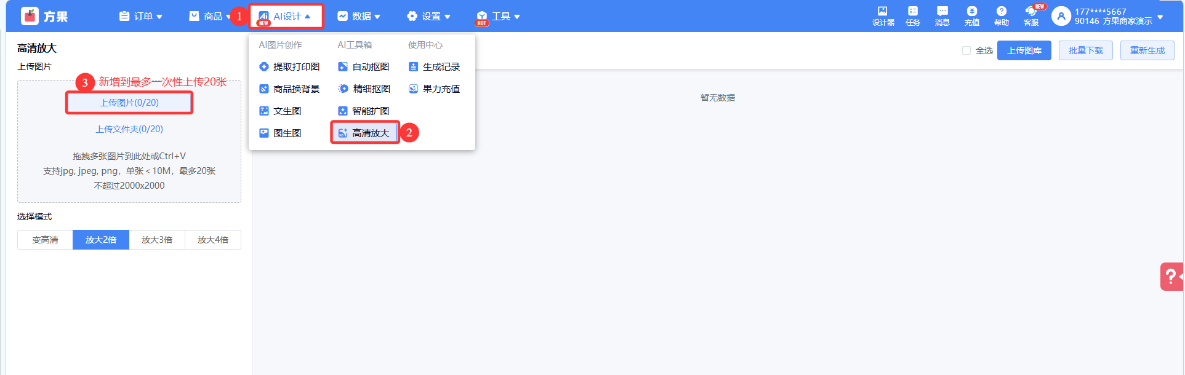Viewport: 1185px width, 375px height.
Task: Click the 图生图 icon
Action: (x=264, y=133)
